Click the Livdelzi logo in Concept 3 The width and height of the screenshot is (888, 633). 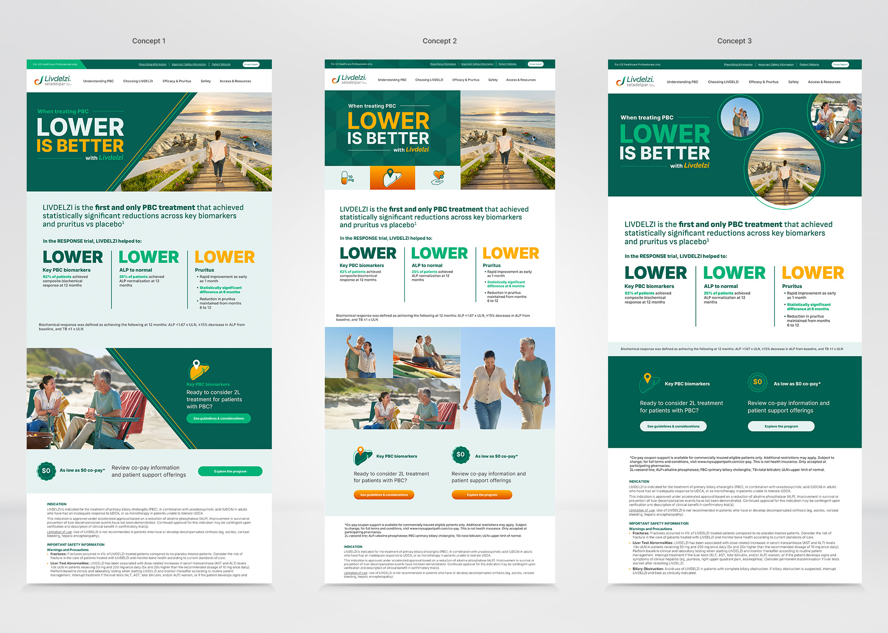[x=635, y=81]
